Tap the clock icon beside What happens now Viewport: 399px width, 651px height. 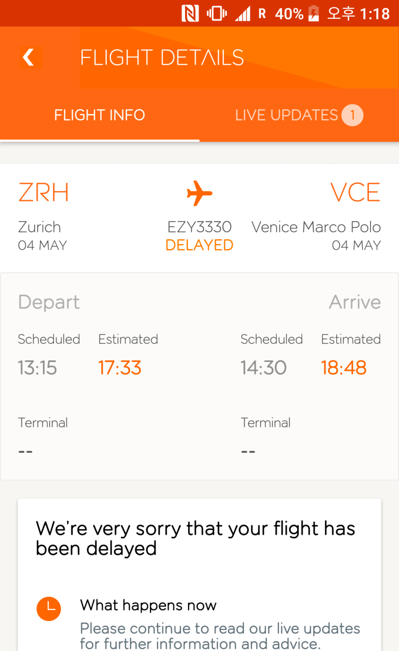click(49, 609)
